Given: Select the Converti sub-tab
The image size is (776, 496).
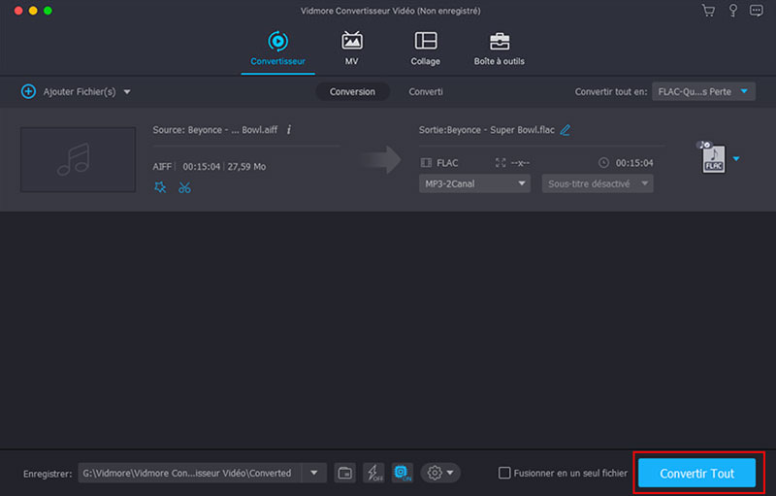Looking at the screenshot, I should click(426, 91).
